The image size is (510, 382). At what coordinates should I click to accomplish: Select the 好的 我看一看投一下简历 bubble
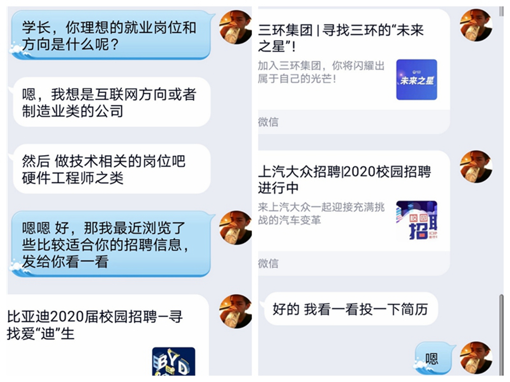pyautogui.click(x=351, y=309)
